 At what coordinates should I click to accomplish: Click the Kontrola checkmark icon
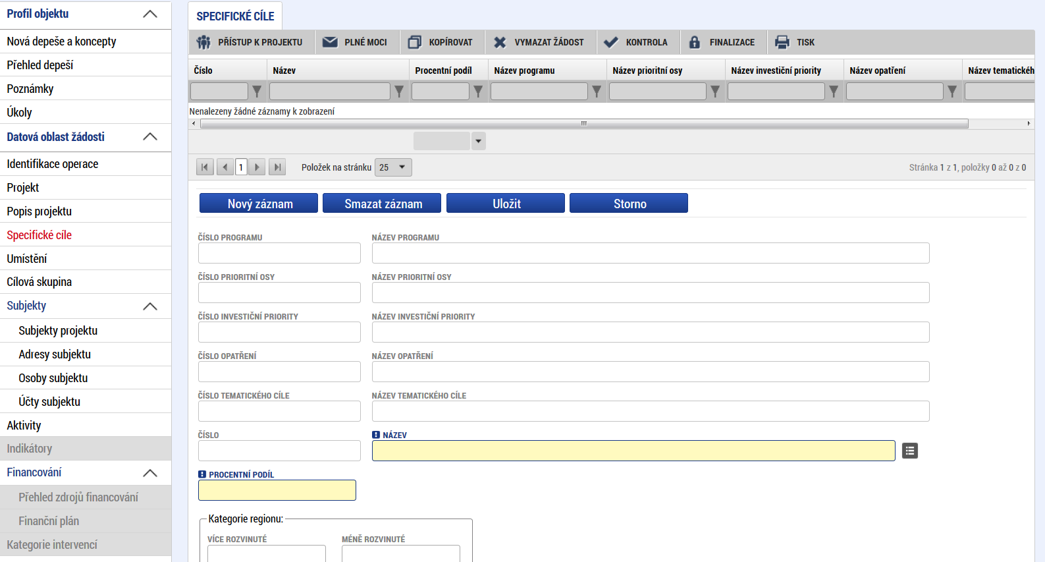pyautogui.click(x=611, y=42)
